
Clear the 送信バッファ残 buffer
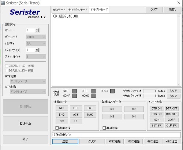click(x=173, y=96)
